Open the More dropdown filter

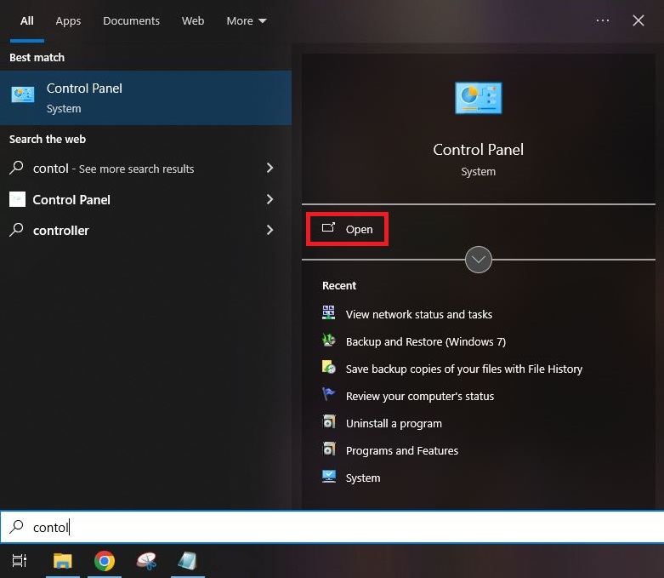pyautogui.click(x=246, y=20)
